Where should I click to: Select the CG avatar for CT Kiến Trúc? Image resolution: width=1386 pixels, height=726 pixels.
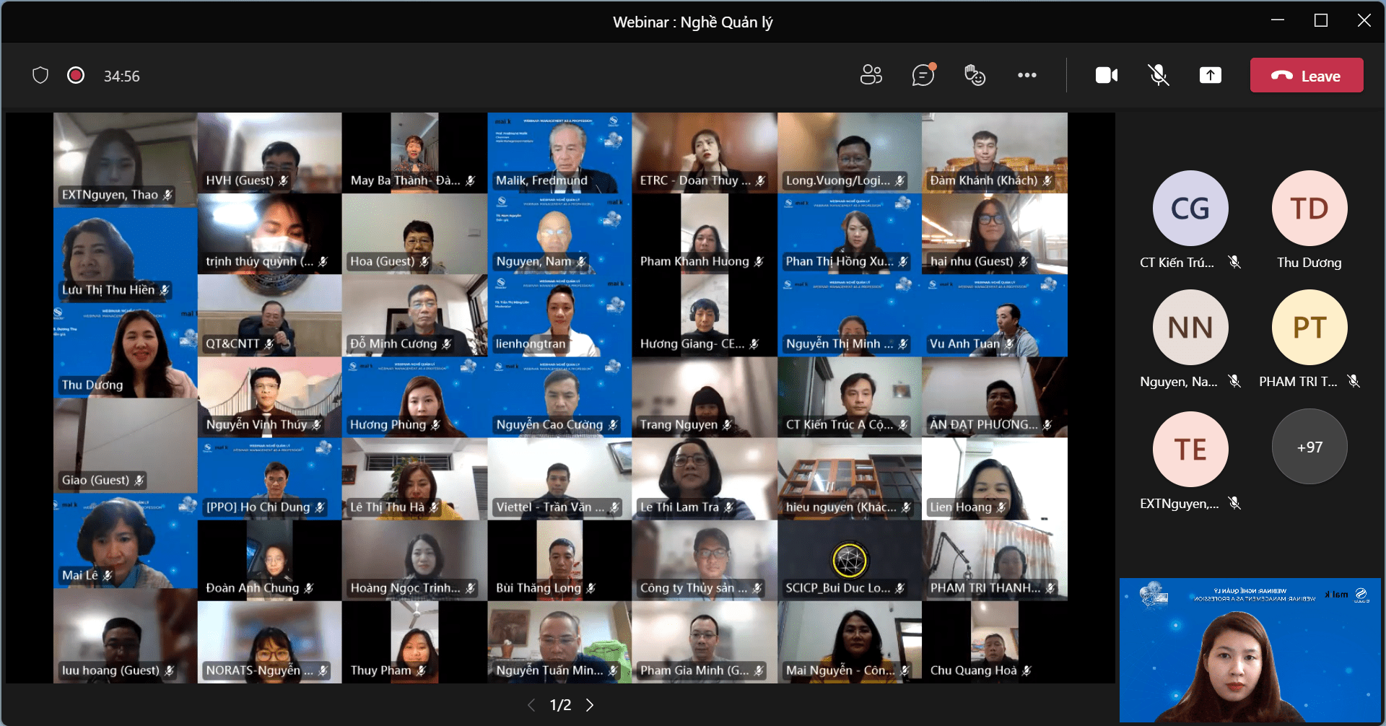click(x=1190, y=209)
